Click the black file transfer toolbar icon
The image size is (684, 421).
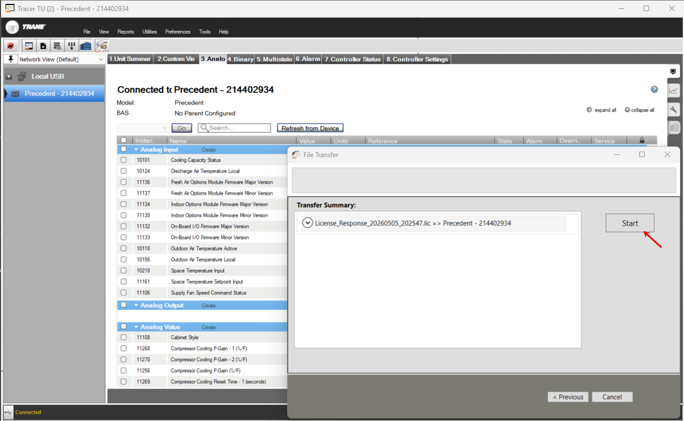click(43, 46)
